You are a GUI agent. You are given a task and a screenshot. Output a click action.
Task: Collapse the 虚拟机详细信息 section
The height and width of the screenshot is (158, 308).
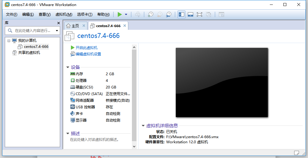point(143,126)
